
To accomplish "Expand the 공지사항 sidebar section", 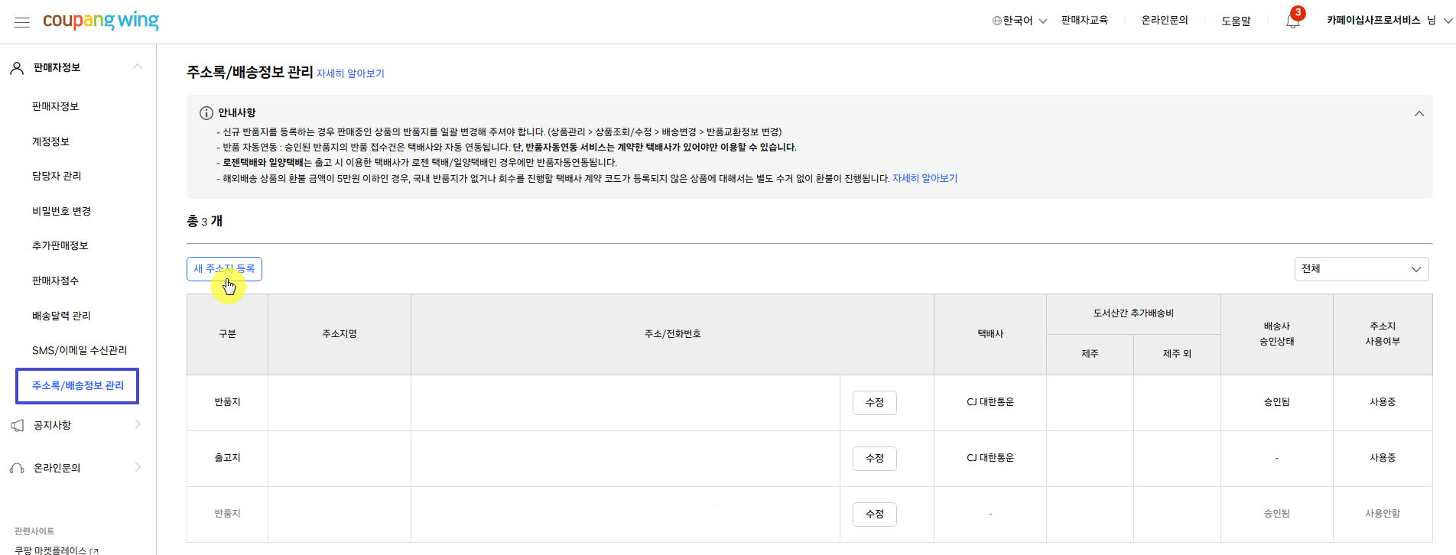I will 138,425.
